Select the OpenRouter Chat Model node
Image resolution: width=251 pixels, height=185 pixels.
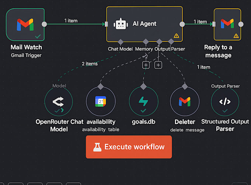pyautogui.click(x=59, y=101)
